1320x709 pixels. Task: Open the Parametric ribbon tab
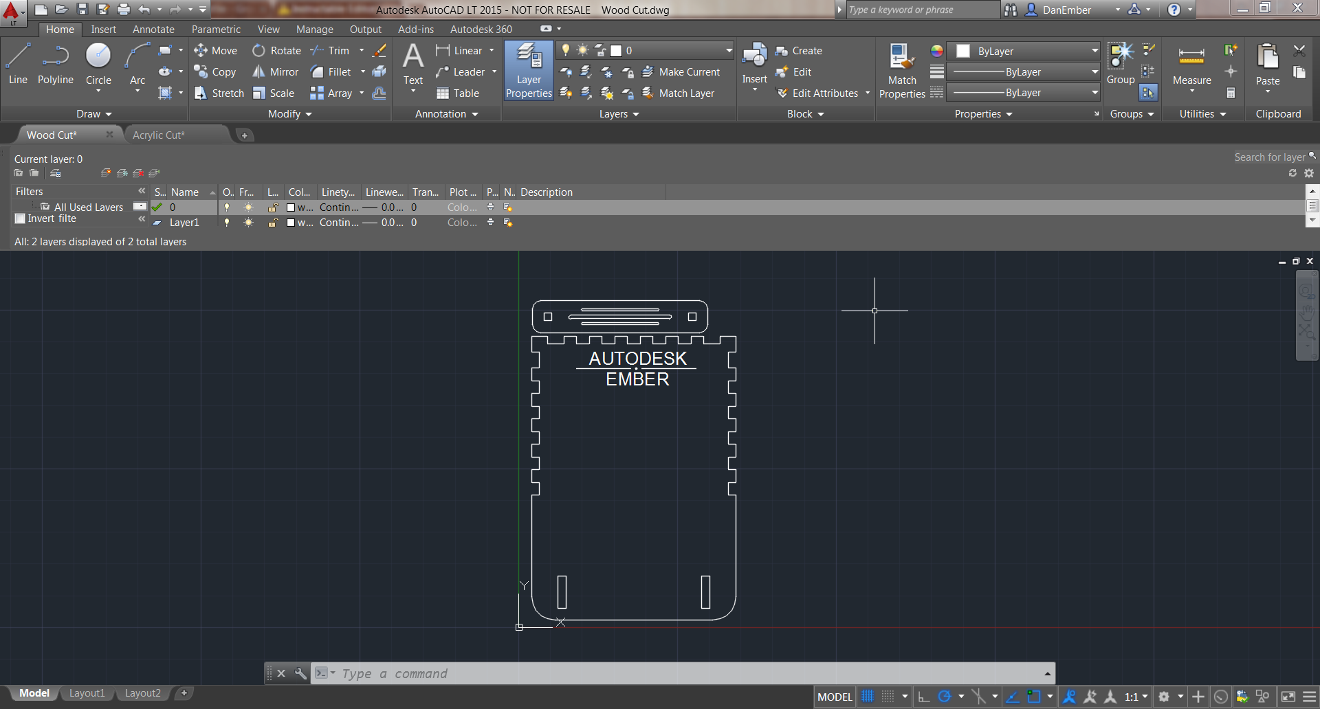tap(216, 30)
